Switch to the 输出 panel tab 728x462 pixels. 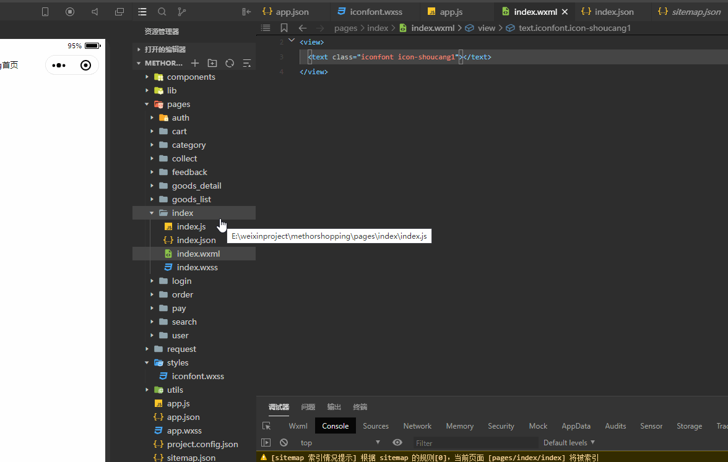click(334, 407)
